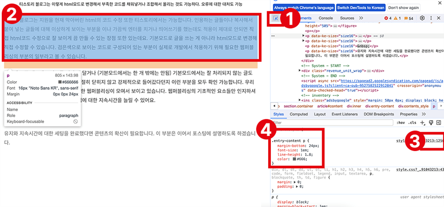Viewport: 444px width, 207px height.
Task: Select article#content in breadcrumbs
Action: 330,106
